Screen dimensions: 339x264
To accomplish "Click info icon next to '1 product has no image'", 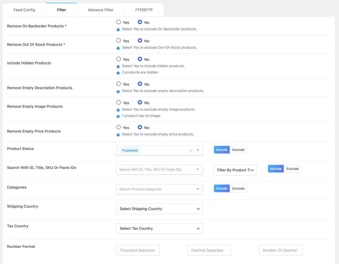I will 118,116.
